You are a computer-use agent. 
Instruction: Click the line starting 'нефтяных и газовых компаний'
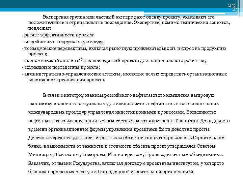click(129, 121)
